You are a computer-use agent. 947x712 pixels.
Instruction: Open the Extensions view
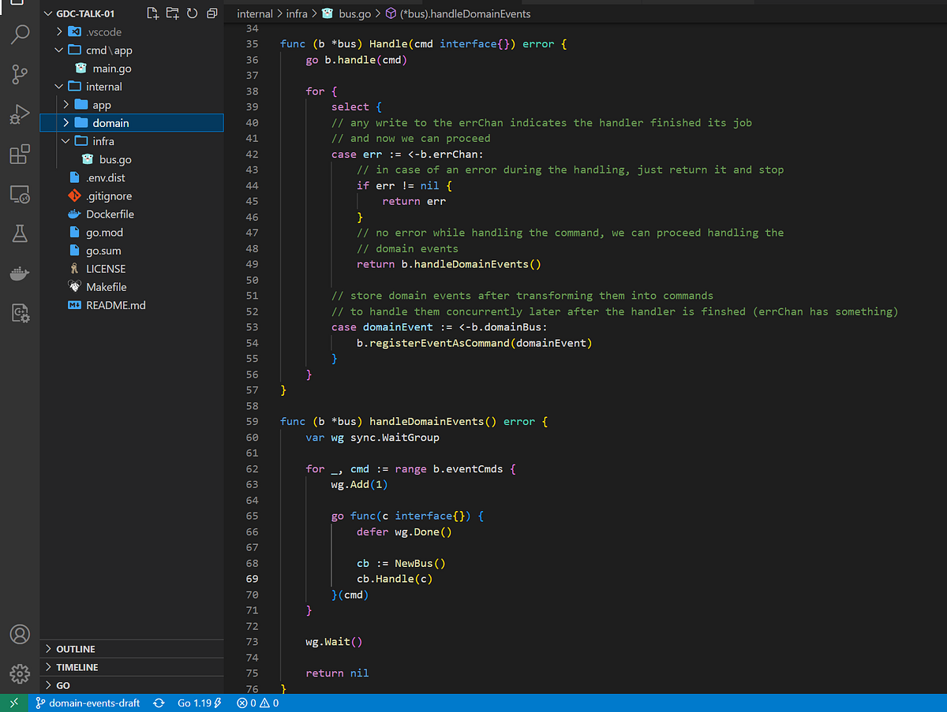20,155
